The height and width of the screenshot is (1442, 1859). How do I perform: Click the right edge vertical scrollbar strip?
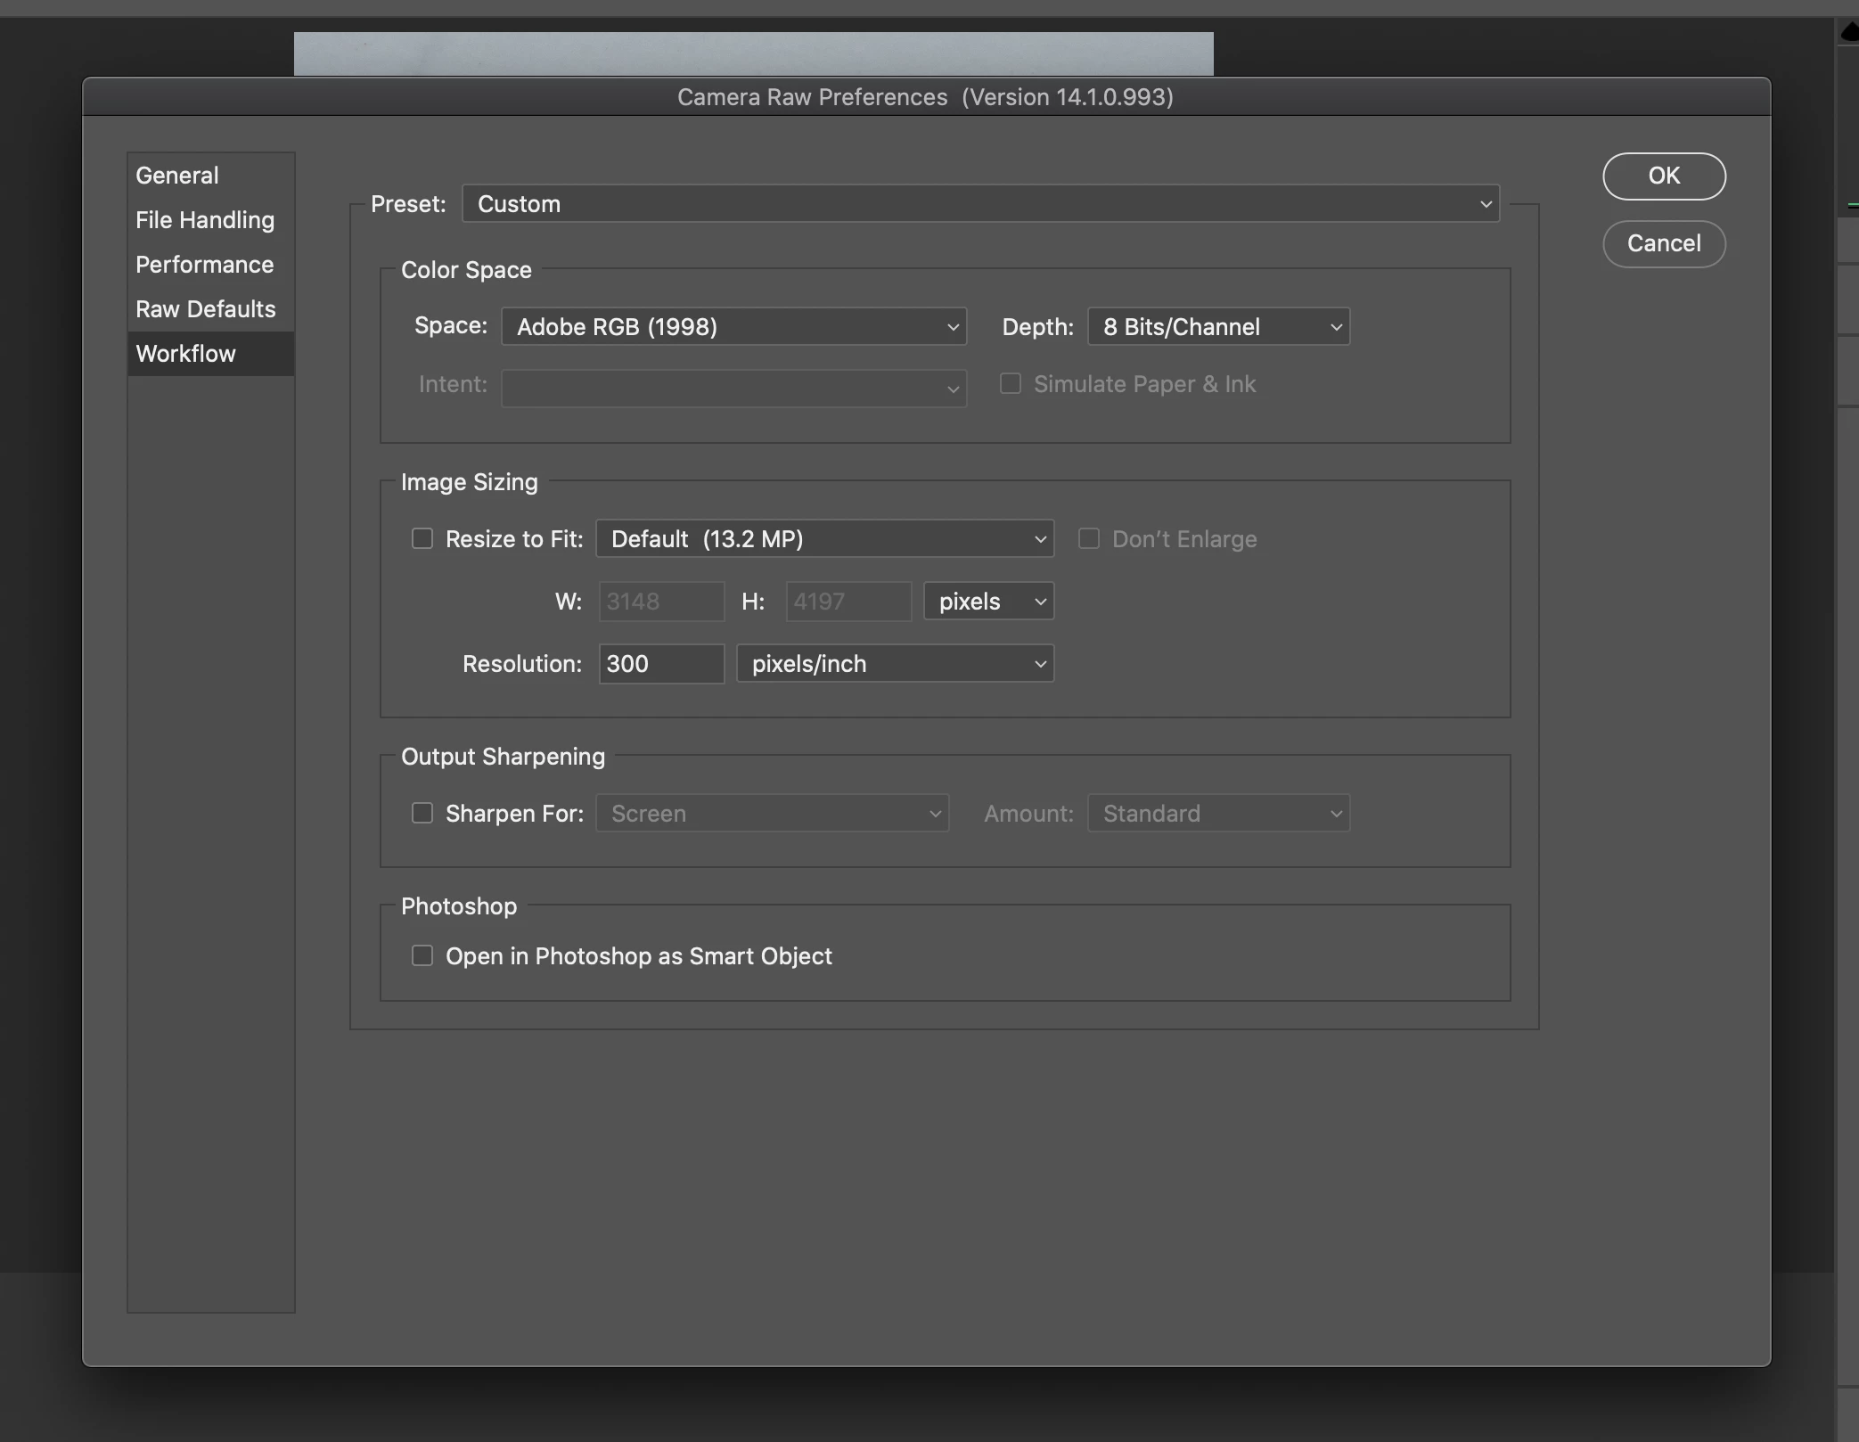(x=1847, y=713)
